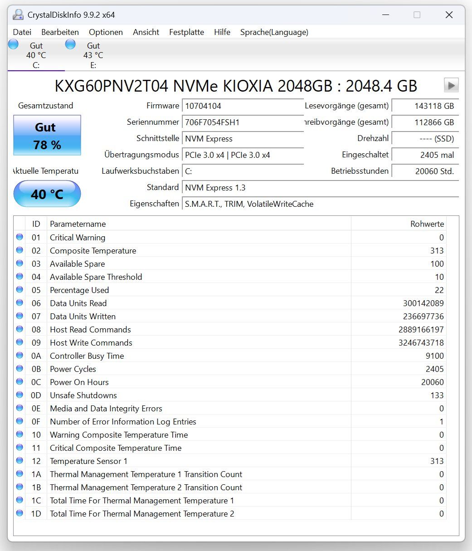The width and height of the screenshot is (472, 551).
Task: Click raw value 3246743718 in Host Write Commands
Action: tap(421, 342)
